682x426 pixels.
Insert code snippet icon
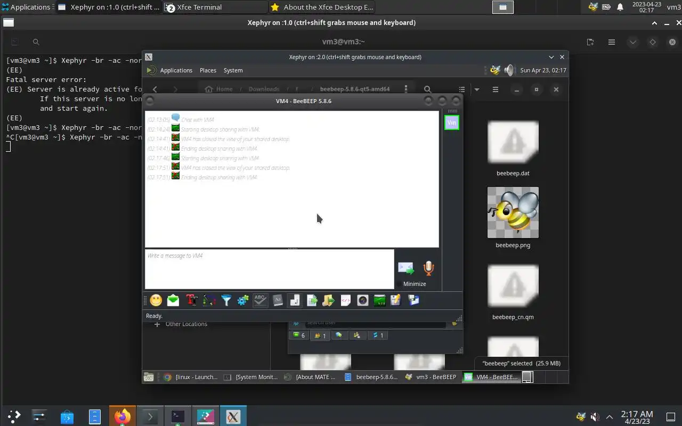tap(345, 300)
